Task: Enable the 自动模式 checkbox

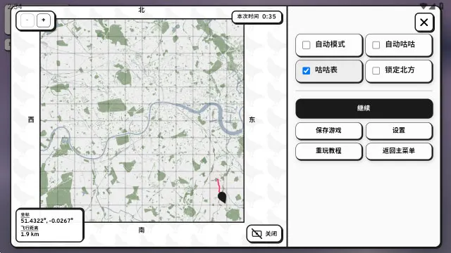Action: tap(307, 45)
